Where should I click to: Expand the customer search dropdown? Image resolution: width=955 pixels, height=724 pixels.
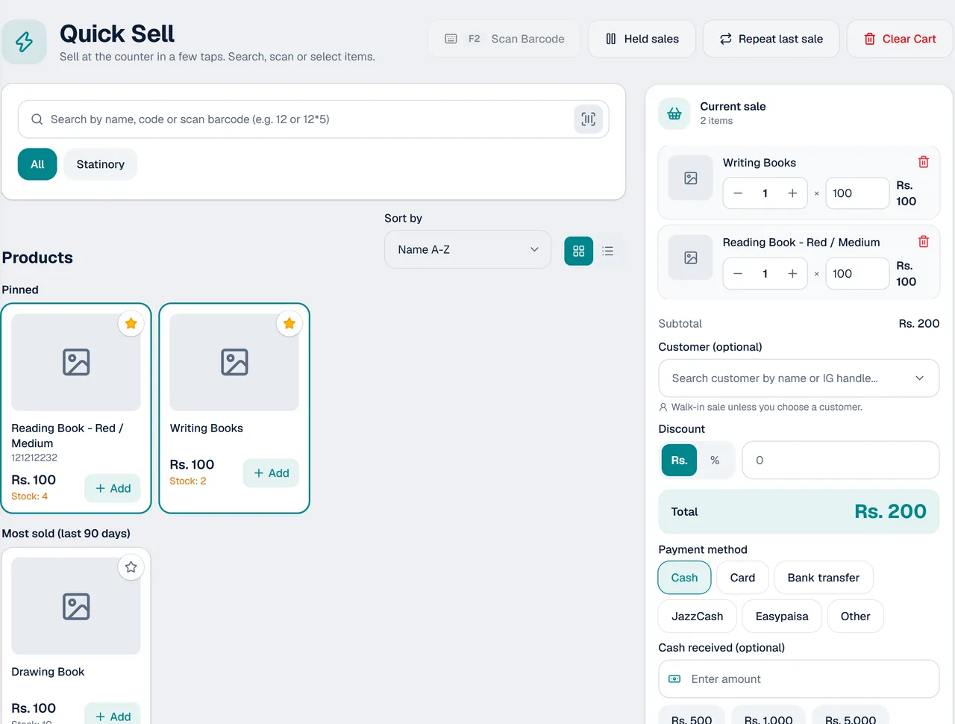click(x=798, y=378)
